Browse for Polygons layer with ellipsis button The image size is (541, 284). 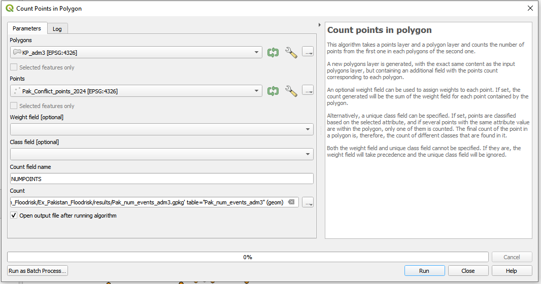pyautogui.click(x=308, y=52)
